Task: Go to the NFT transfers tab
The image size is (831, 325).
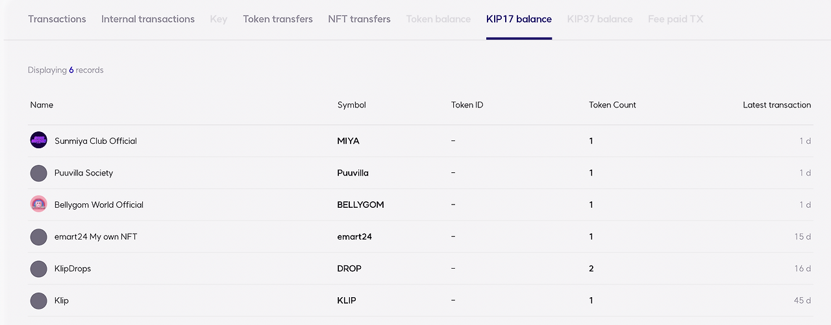Action: (x=359, y=19)
